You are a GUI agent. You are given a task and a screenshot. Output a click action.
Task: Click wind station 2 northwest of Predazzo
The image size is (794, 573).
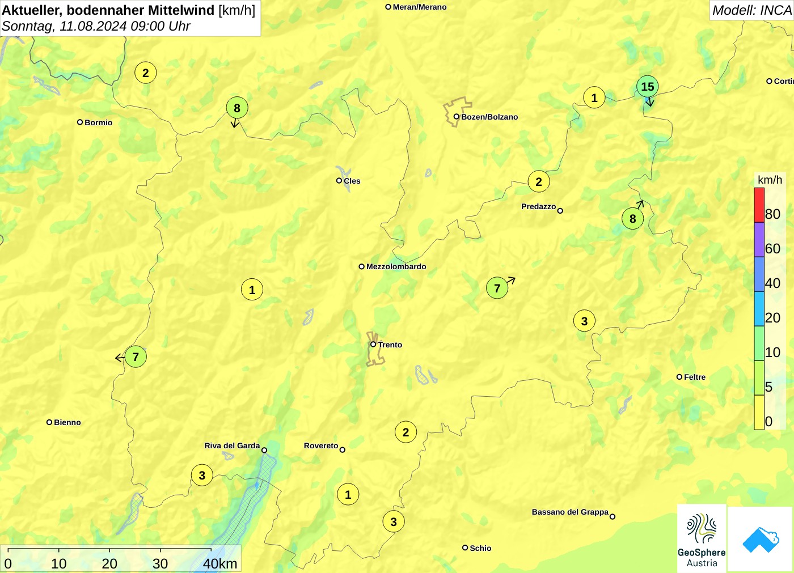tap(539, 181)
